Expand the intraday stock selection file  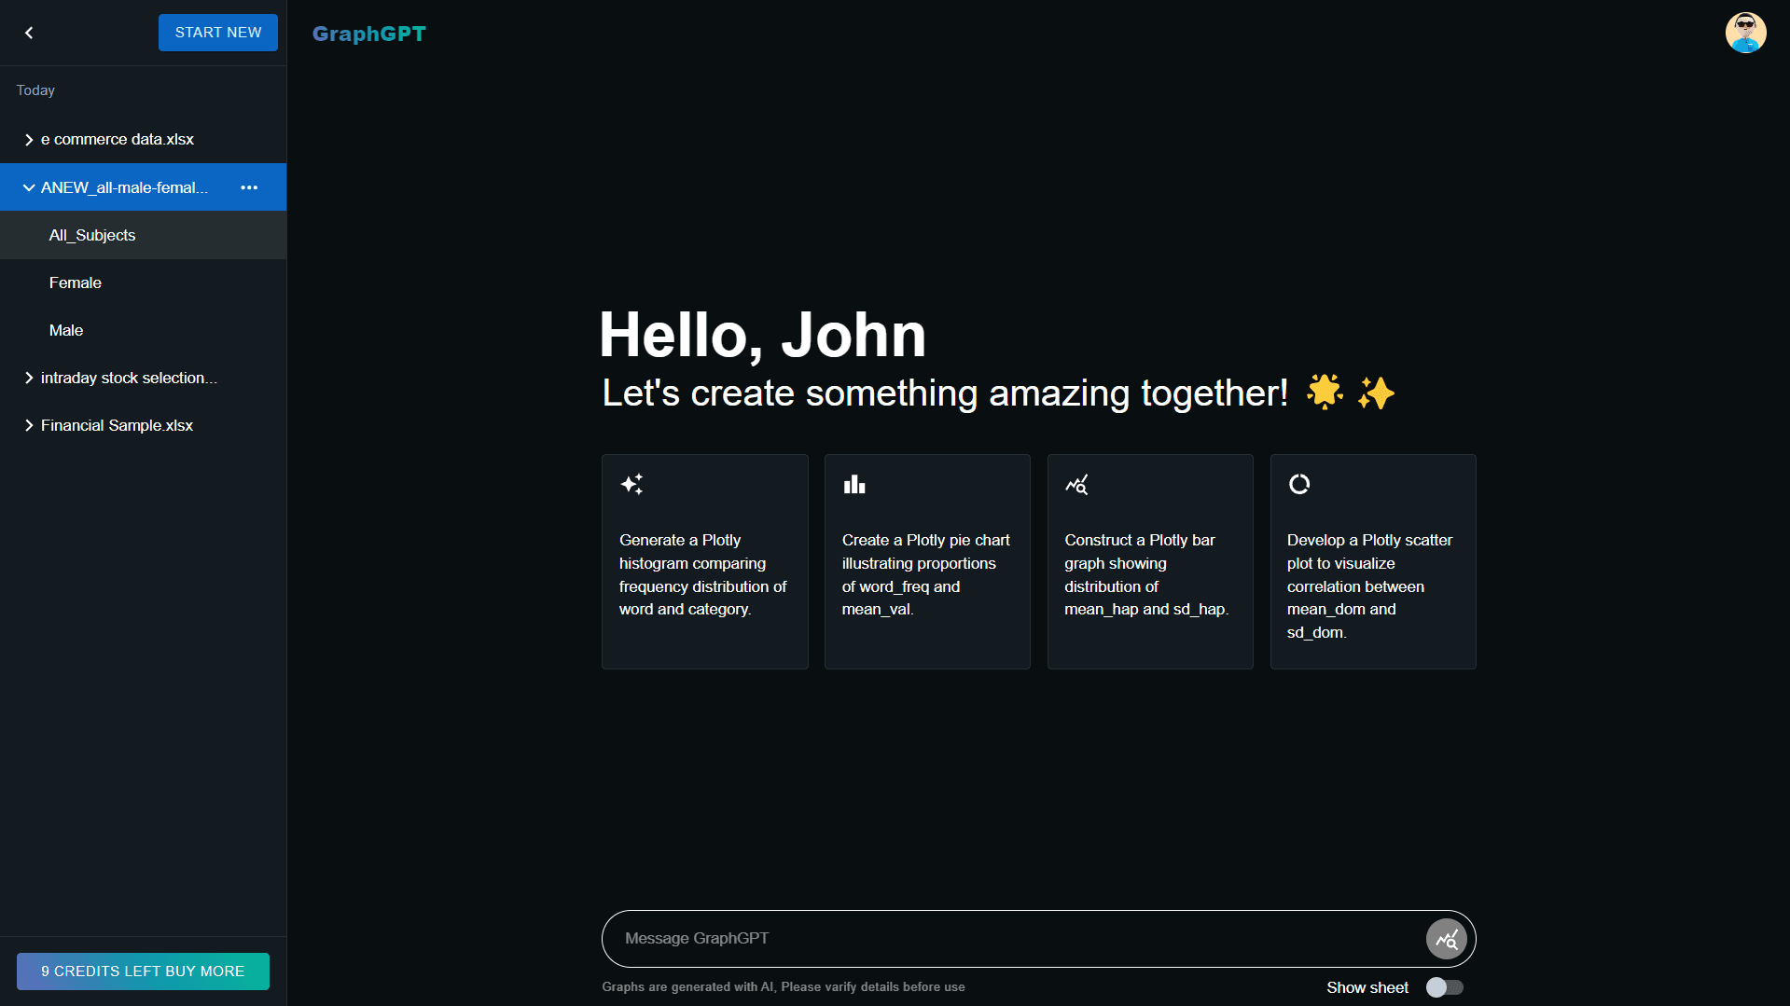click(29, 378)
